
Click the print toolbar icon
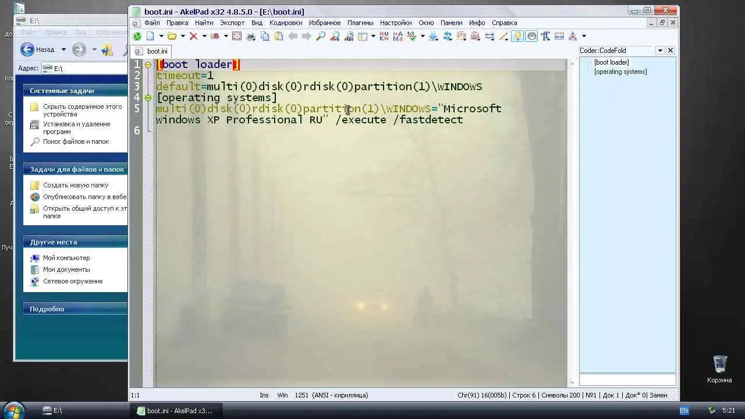[251, 36]
